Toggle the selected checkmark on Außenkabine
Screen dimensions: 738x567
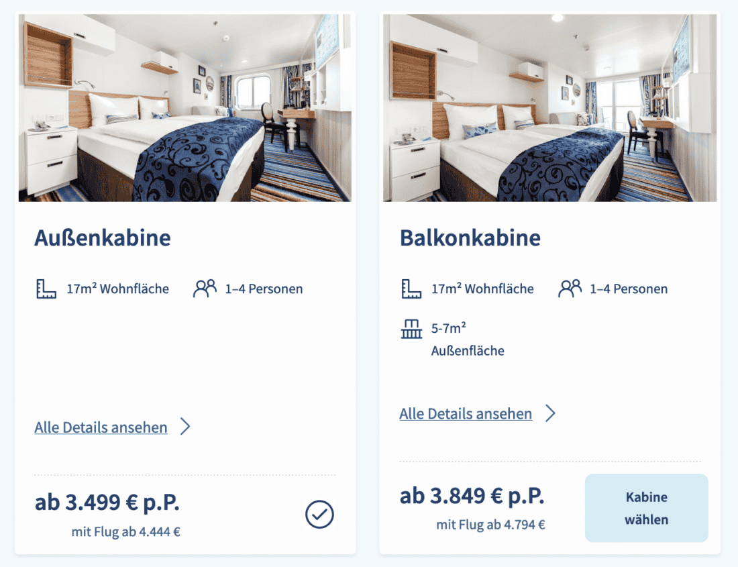[319, 515]
